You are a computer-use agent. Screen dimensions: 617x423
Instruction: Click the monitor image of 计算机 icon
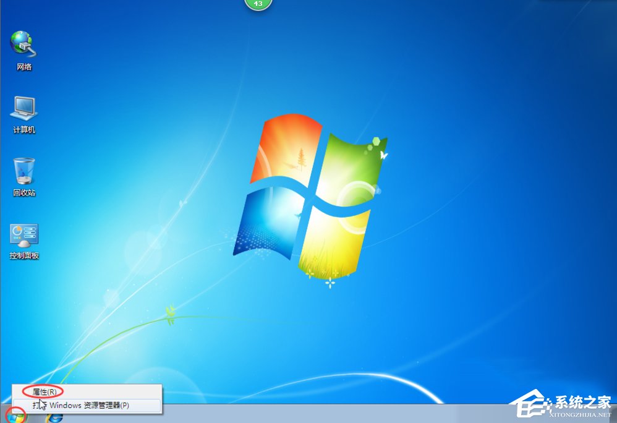click(24, 106)
